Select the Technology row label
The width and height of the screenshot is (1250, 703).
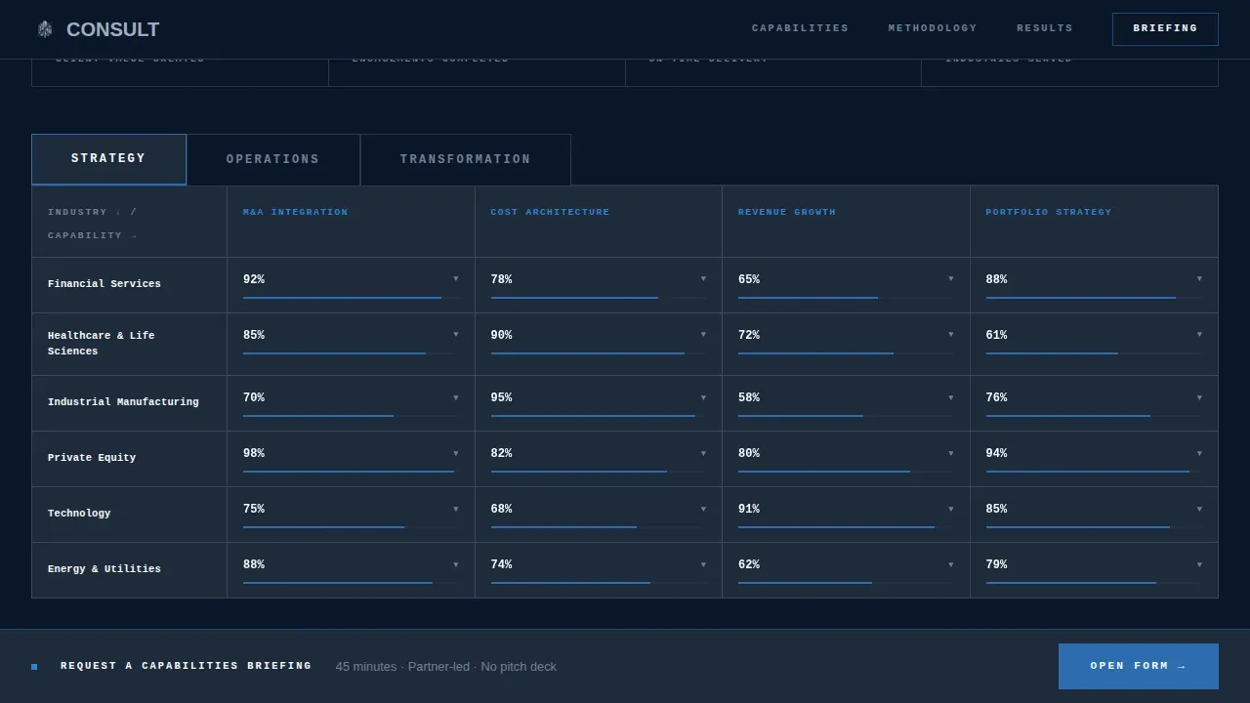(x=79, y=514)
